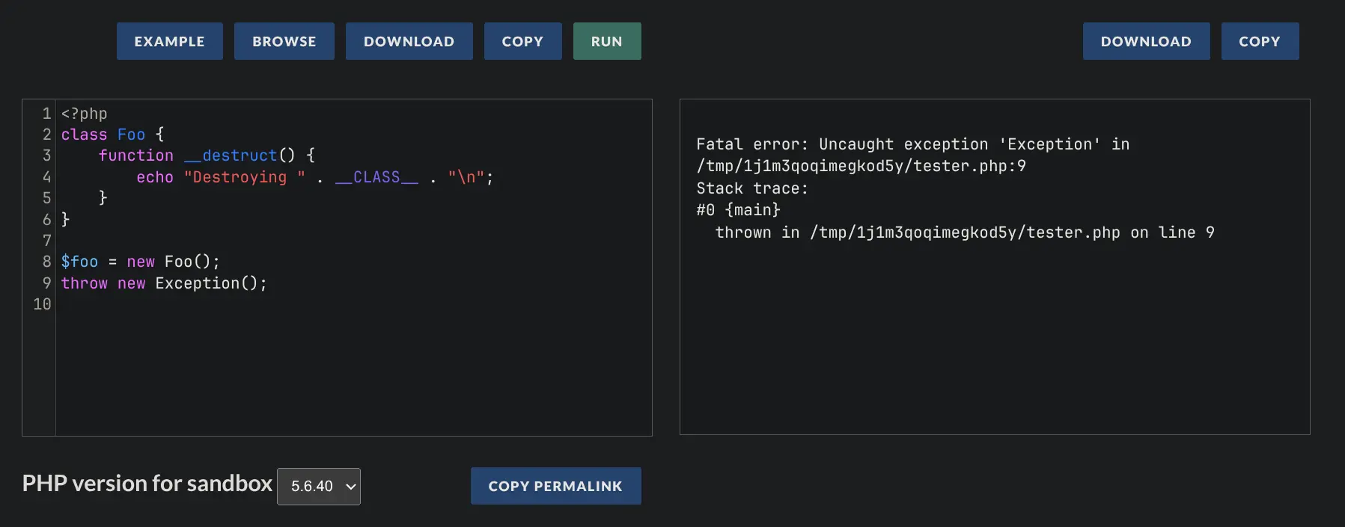1345x527 pixels.
Task: Expand the PHP version 5.6.40 dropdown
Action: (319, 487)
